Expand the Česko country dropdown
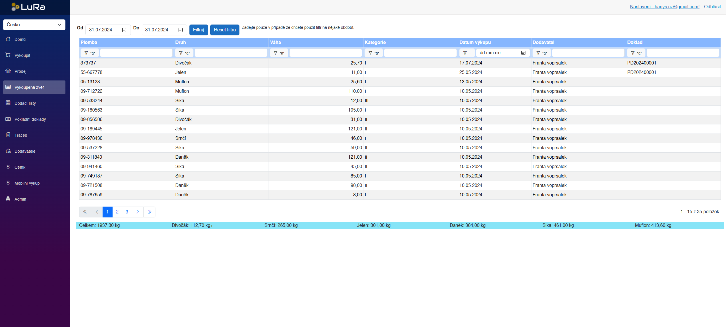The height and width of the screenshot is (327, 726). (34, 25)
